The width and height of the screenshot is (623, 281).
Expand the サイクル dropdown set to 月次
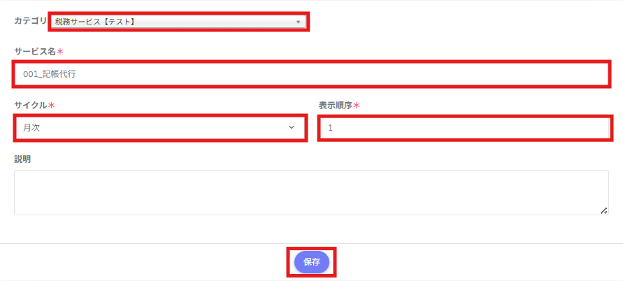(x=160, y=128)
